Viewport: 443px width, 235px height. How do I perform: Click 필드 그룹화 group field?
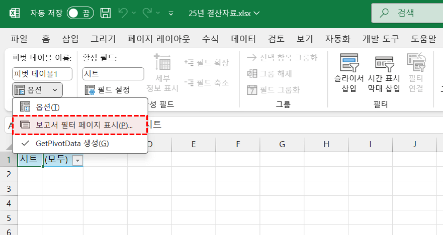(x=273, y=90)
